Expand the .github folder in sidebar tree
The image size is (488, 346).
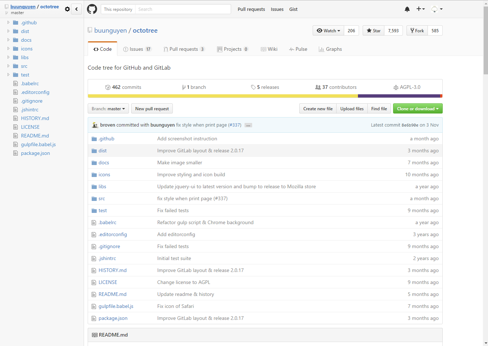click(8, 22)
